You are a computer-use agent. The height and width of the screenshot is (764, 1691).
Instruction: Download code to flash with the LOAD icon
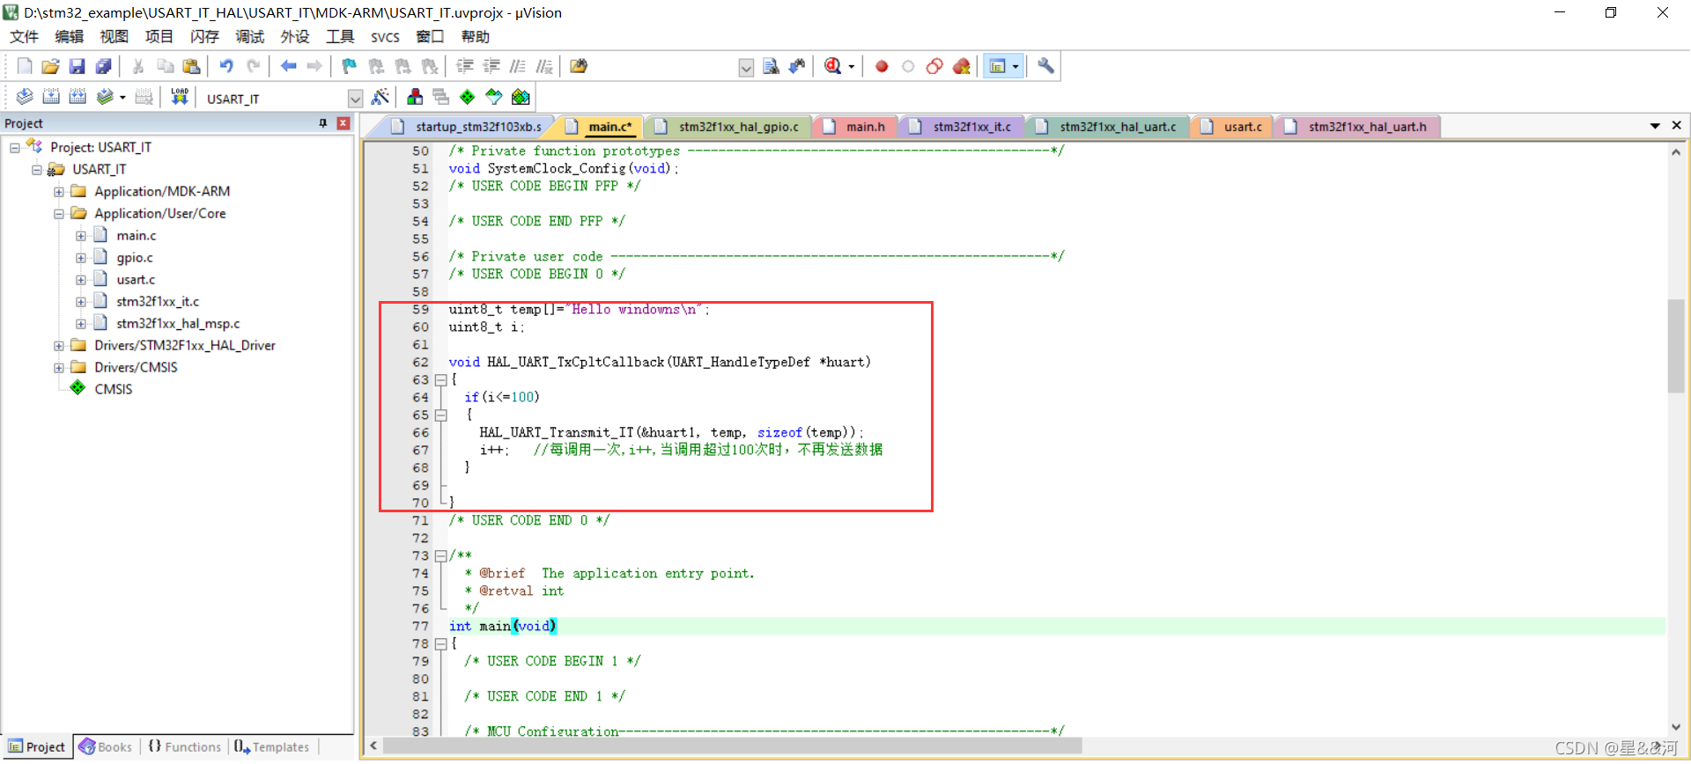(x=180, y=97)
